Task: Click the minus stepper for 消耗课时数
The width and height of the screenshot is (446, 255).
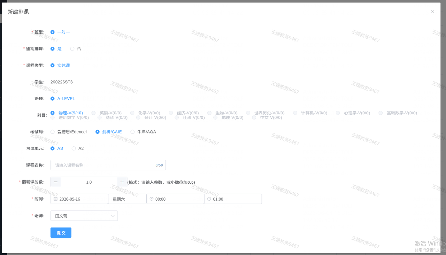Action: click(x=56, y=182)
